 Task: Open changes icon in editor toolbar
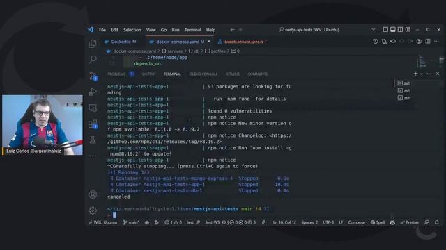point(384,42)
